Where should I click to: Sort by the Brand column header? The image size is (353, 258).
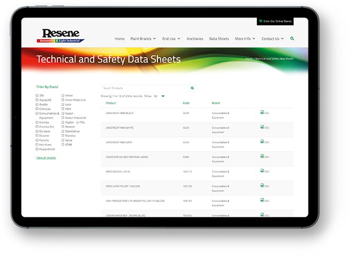coord(216,103)
